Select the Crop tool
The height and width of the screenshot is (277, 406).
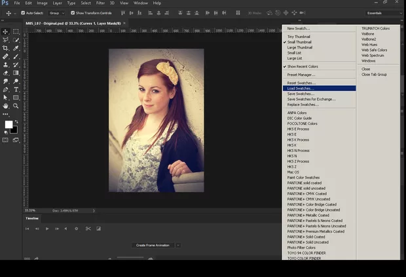pyautogui.click(x=6, y=48)
